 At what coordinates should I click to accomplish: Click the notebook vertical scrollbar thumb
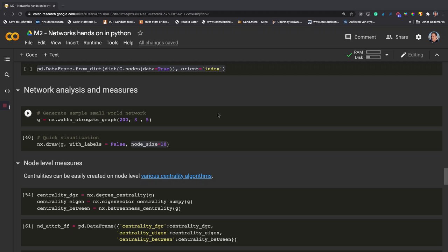[x=446, y=176]
